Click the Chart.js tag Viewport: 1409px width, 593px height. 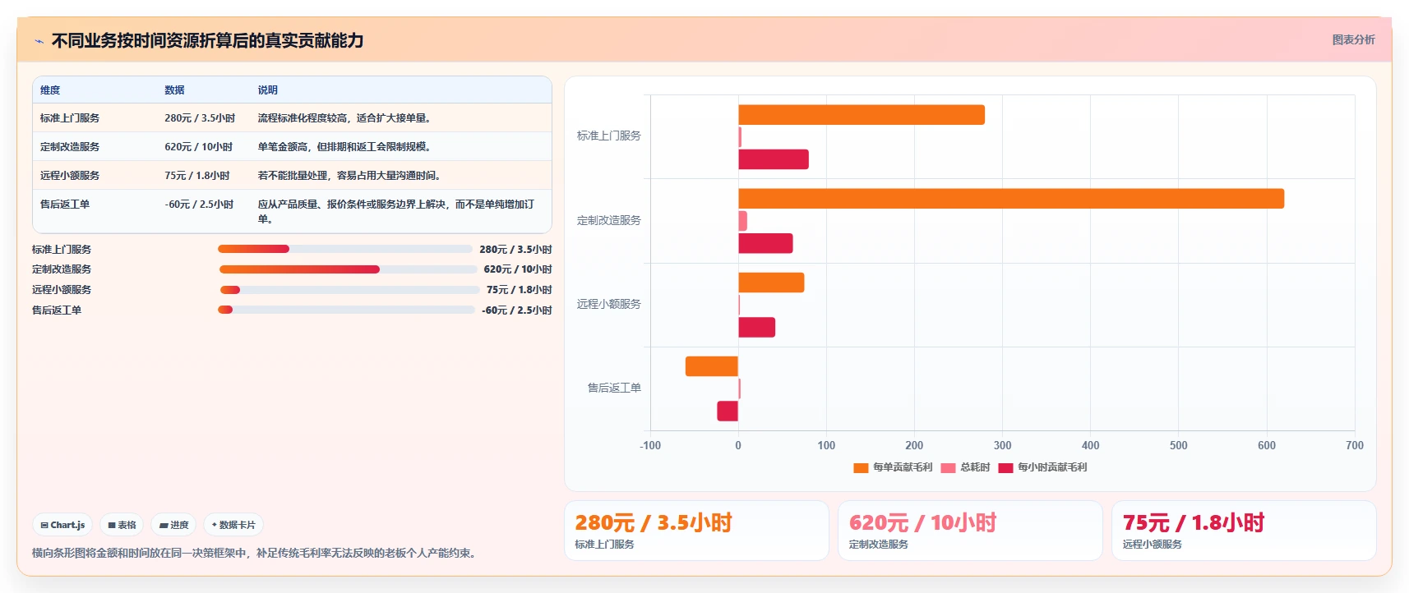(x=62, y=525)
